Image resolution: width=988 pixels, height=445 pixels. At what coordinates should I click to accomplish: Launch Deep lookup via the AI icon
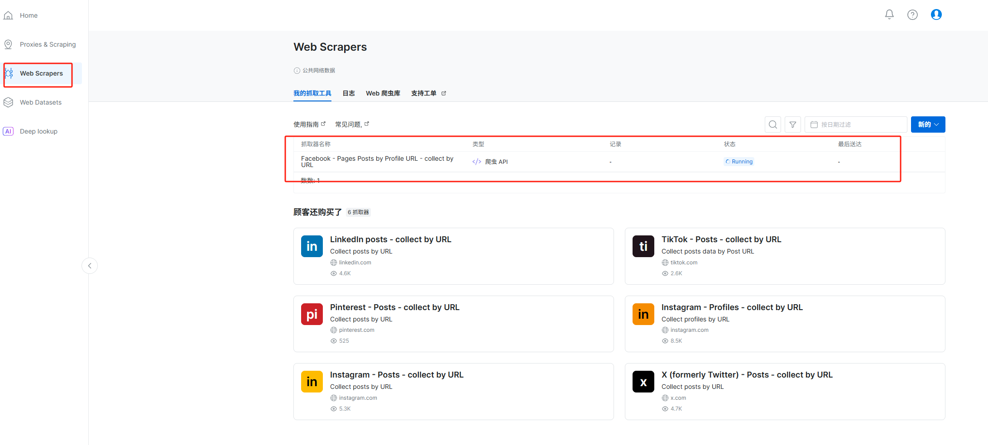pyautogui.click(x=8, y=131)
